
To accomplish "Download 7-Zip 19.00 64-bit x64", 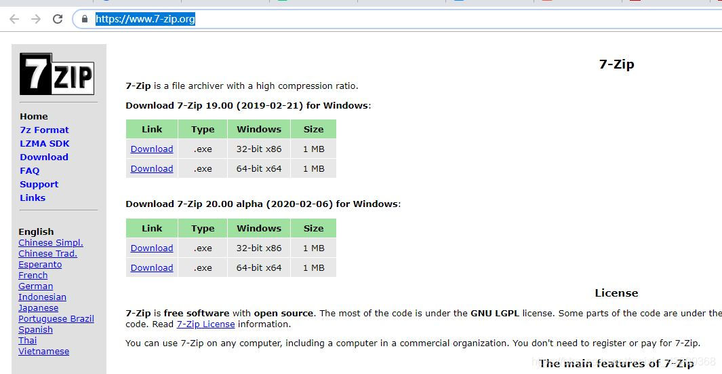I will tap(152, 169).
